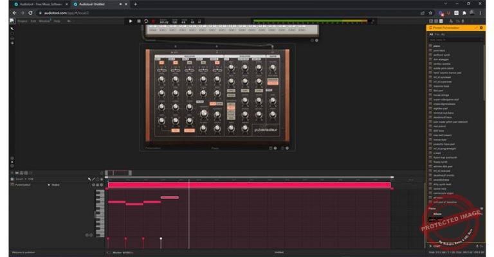
Task: Open a new browser tab
Action: coord(135,4)
